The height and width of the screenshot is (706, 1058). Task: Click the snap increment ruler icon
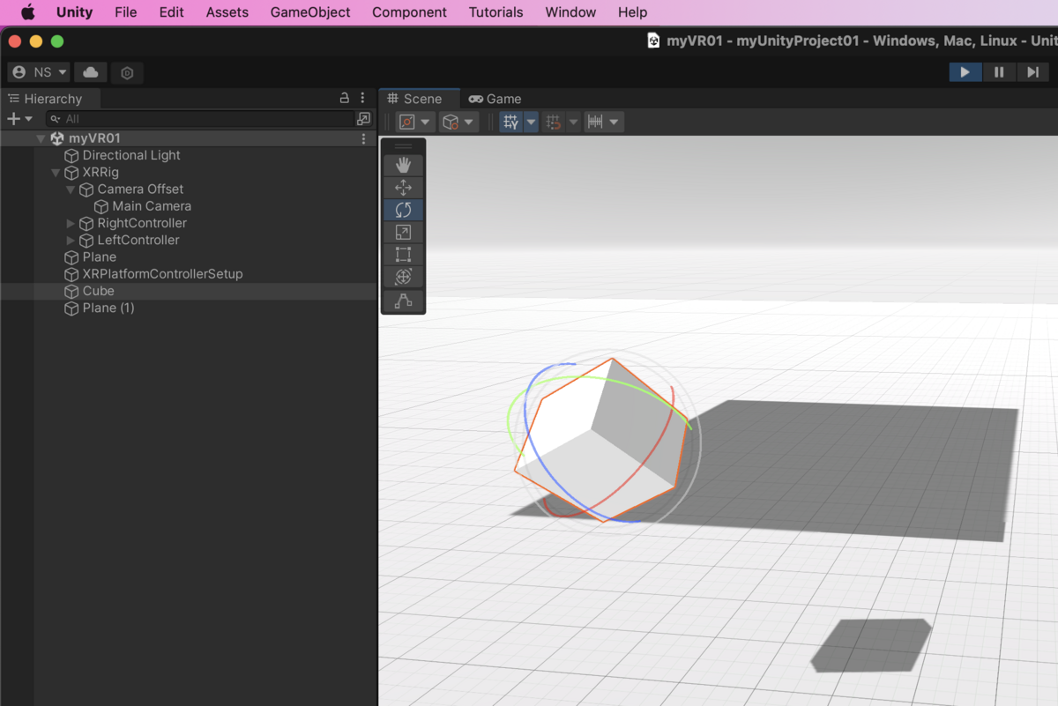point(595,123)
